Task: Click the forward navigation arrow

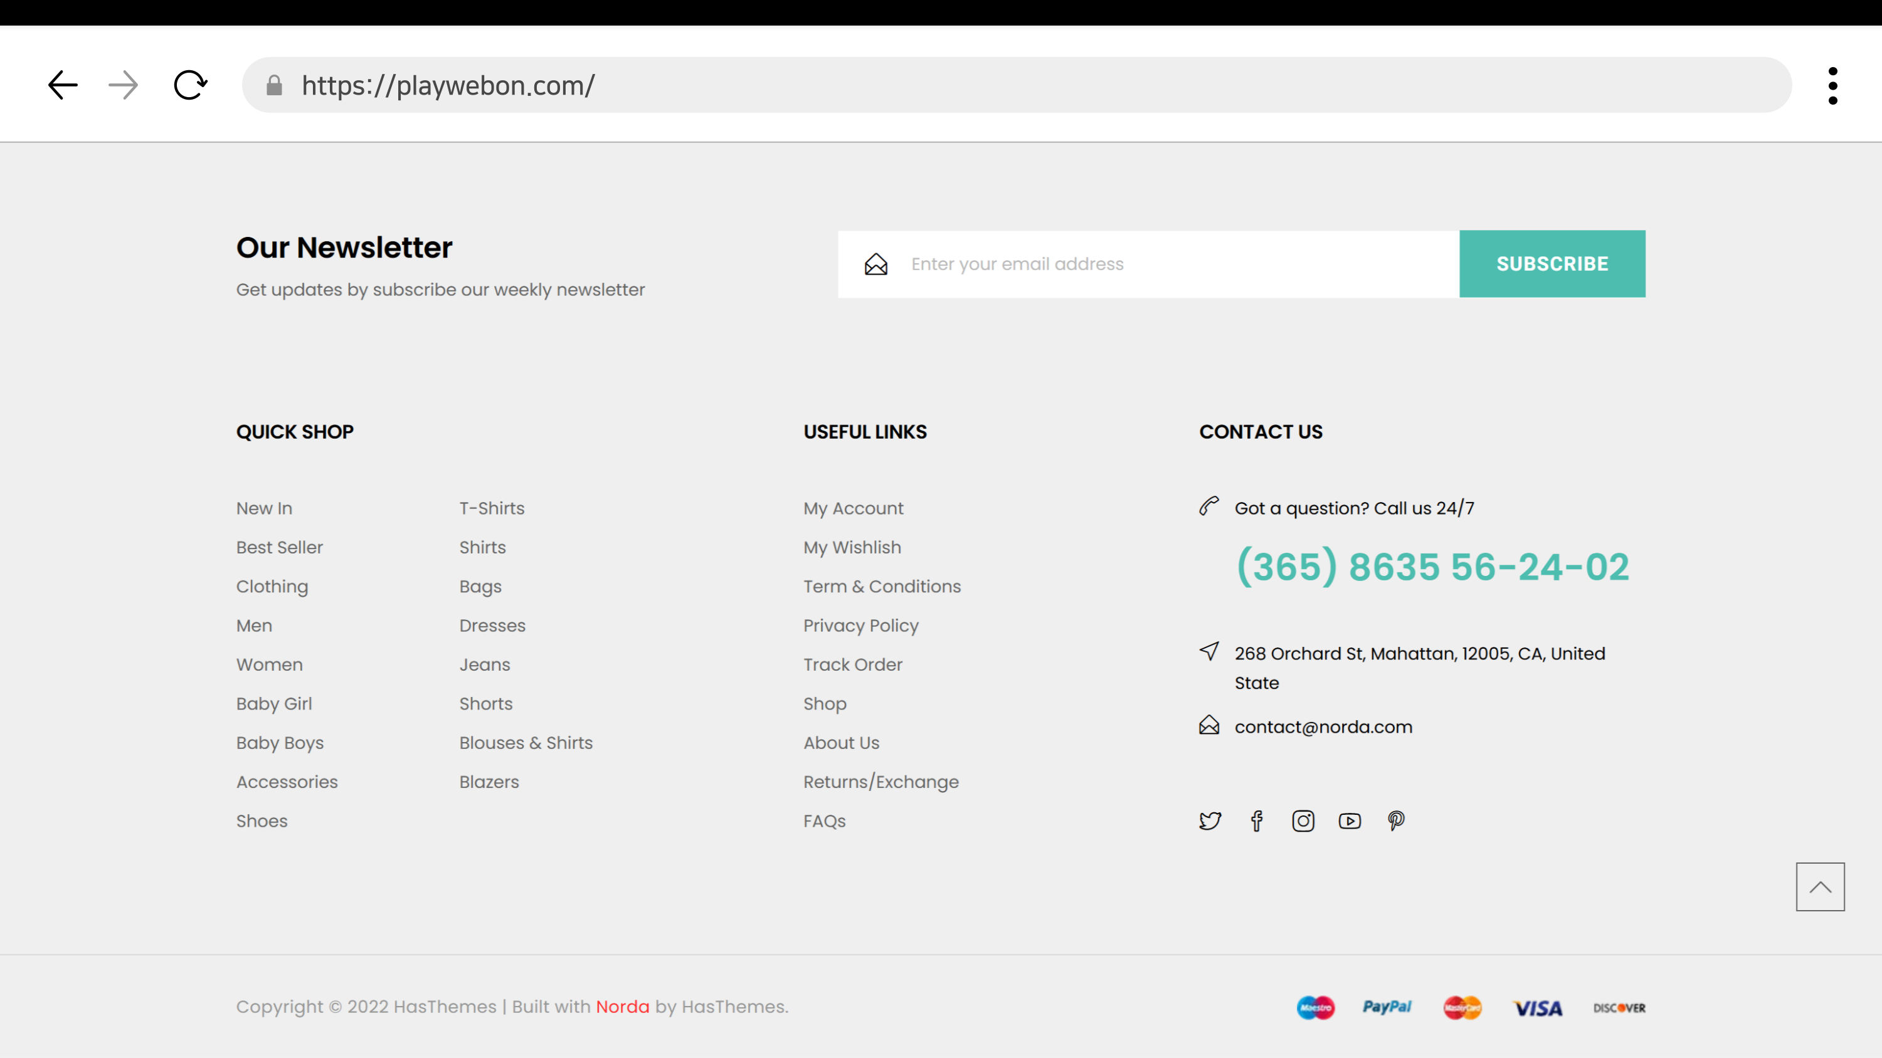Action: tap(124, 85)
